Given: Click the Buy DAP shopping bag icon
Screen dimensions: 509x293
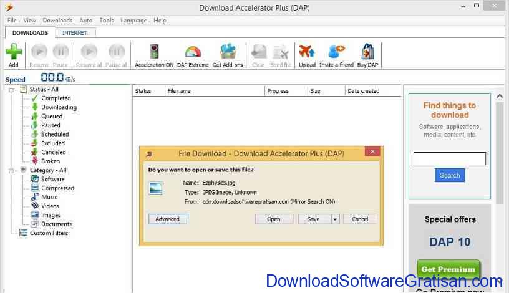Looking at the screenshot, I should [367, 52].
